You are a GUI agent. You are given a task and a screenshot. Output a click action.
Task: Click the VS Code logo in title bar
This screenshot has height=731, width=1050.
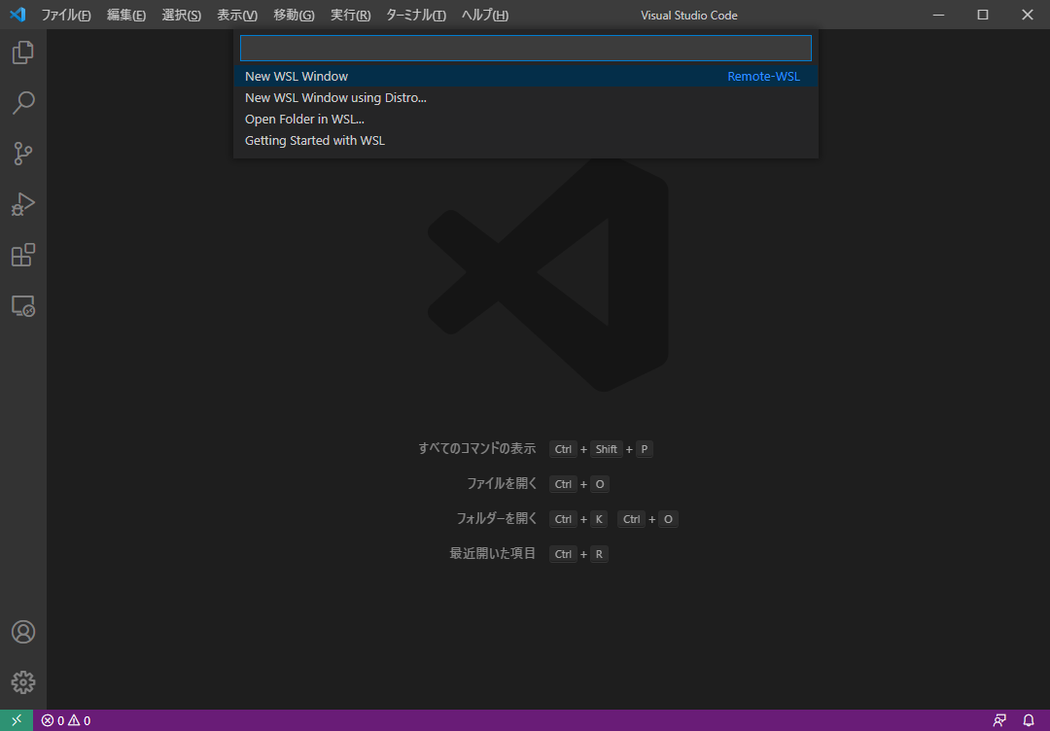[17, 14]
